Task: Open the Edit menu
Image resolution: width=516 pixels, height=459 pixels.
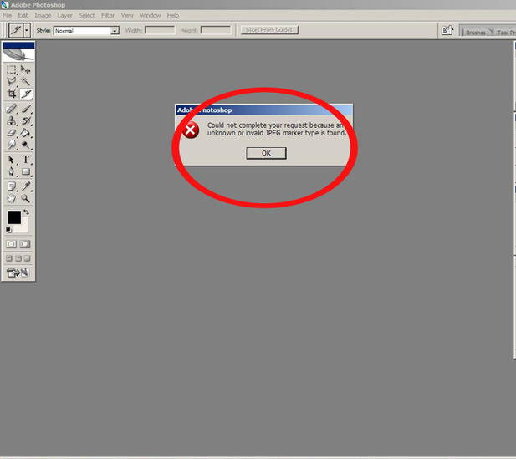Action: click(23, 15)
